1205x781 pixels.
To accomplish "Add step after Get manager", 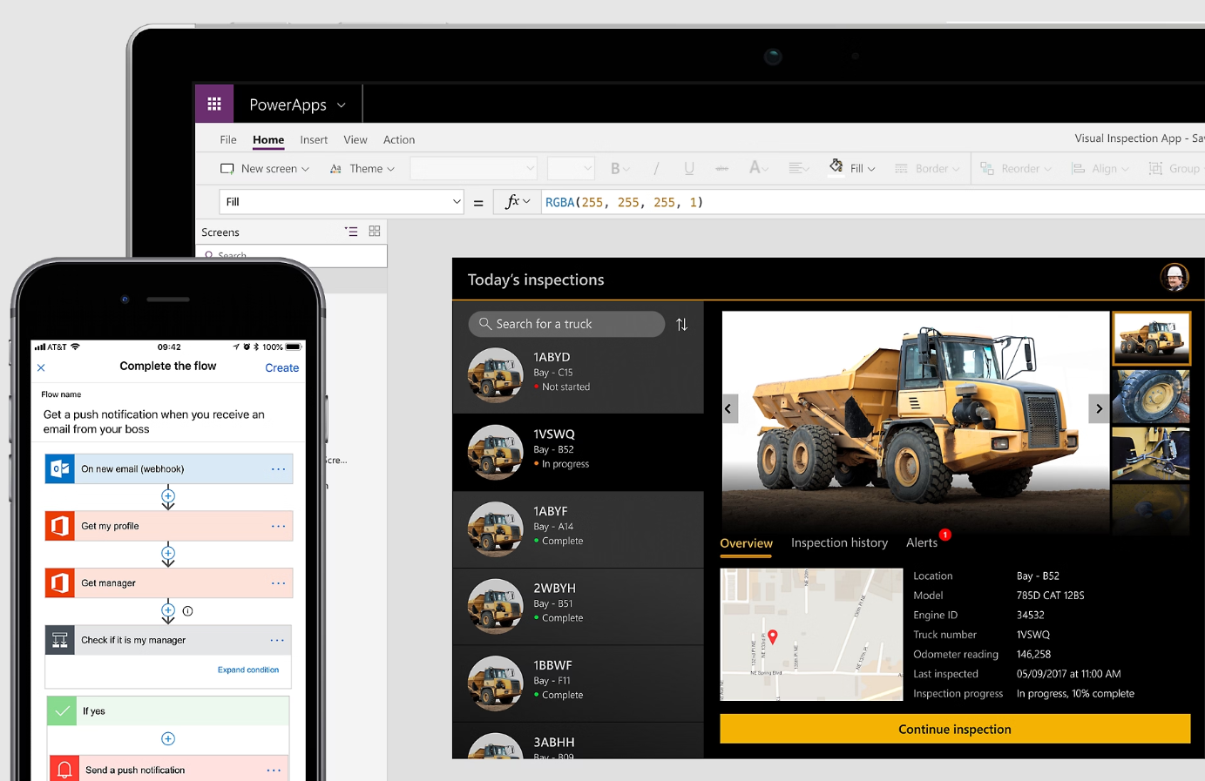I will 168,610.
